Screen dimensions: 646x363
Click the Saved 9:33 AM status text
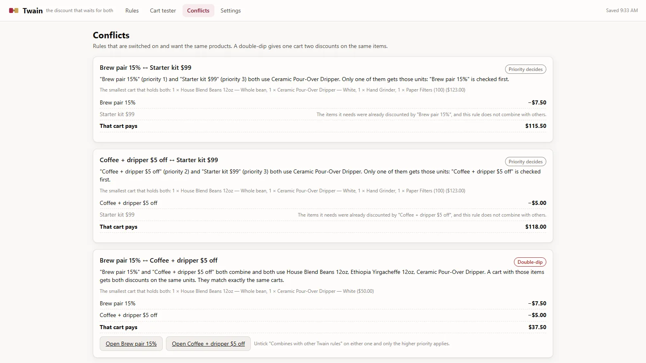[x=622, y=10]
